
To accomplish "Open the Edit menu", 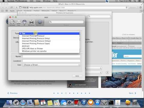I will (x=31, y=1).
